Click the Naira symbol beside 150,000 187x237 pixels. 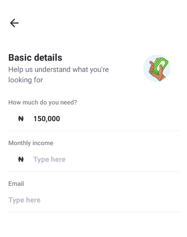tap(21, 118)
